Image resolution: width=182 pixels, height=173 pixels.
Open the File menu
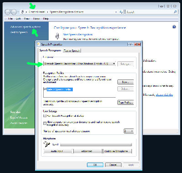pos(10,19)
